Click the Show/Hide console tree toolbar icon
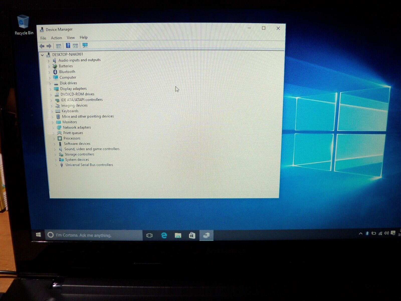The image size is (401, 301). [58, 46]
